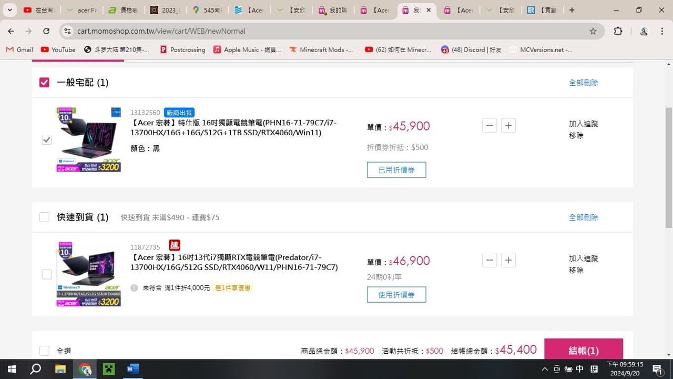The height and width of the screenshot is (379, 673).
Task: Open the Minecraft Mods bookmark
Action: (321, 49)
